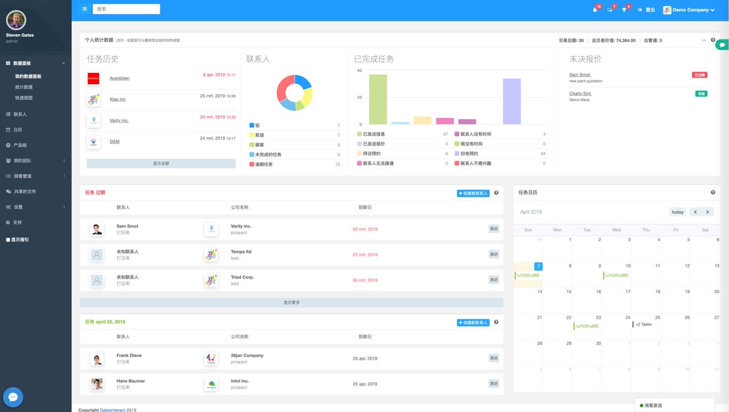Open the chat messages icon with 7 badge
This screenshot has height=412, width=729.
click(x=610, y=10)
